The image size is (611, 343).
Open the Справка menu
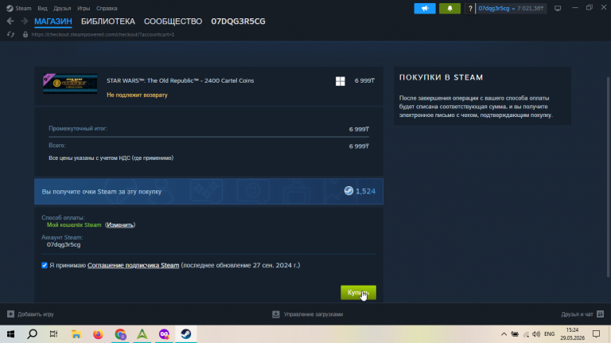(107, 8)
